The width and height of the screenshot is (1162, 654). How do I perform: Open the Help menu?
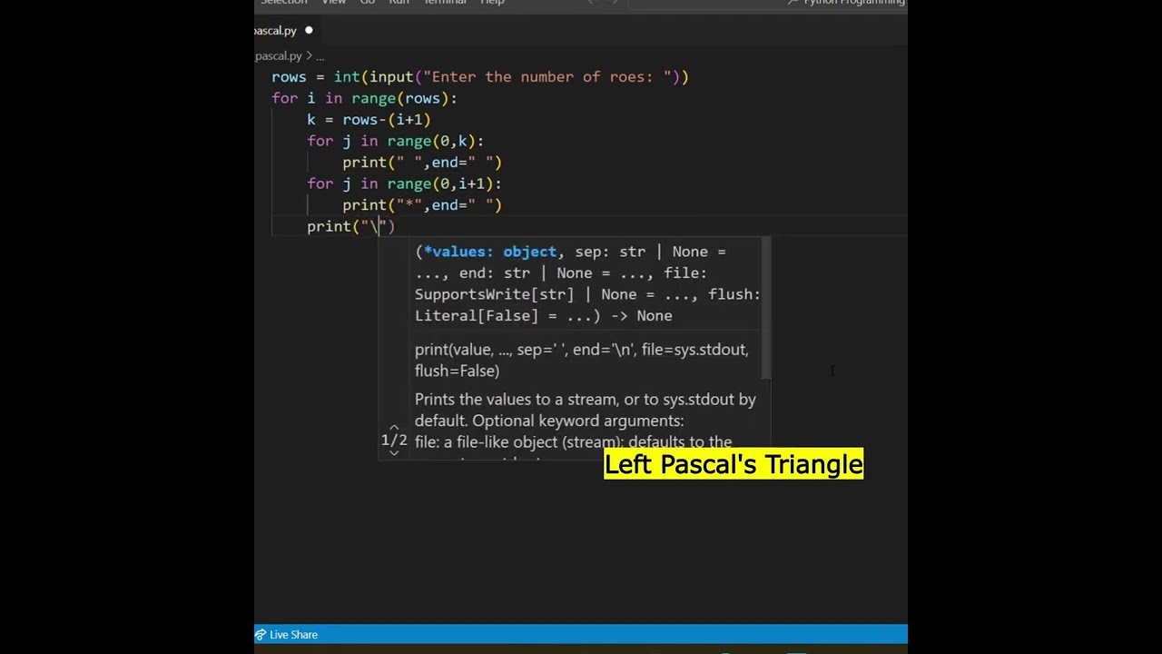tap(492, 3)
